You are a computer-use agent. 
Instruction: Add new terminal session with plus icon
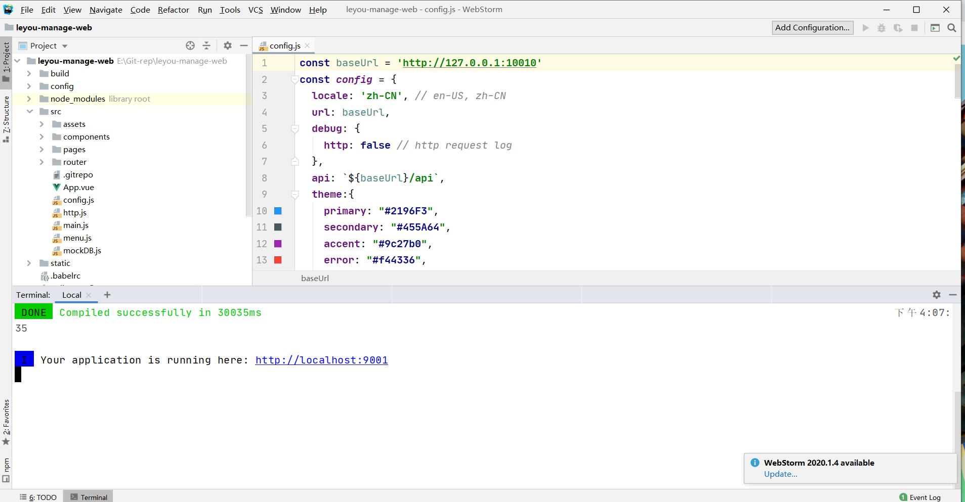(107, 295)
